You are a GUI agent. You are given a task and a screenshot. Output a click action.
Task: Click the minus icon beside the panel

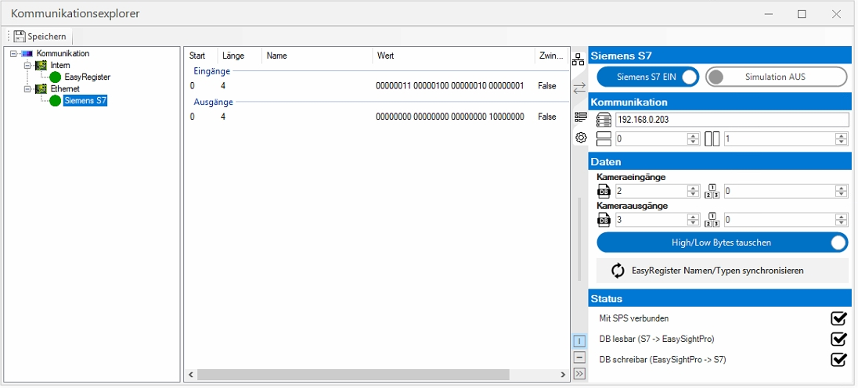579,357
